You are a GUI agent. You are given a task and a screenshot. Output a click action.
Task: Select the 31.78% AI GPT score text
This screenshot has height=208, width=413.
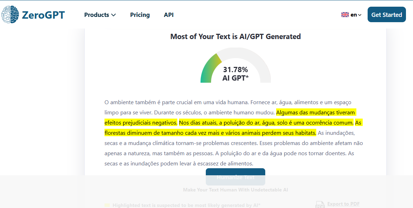(235, 74)
